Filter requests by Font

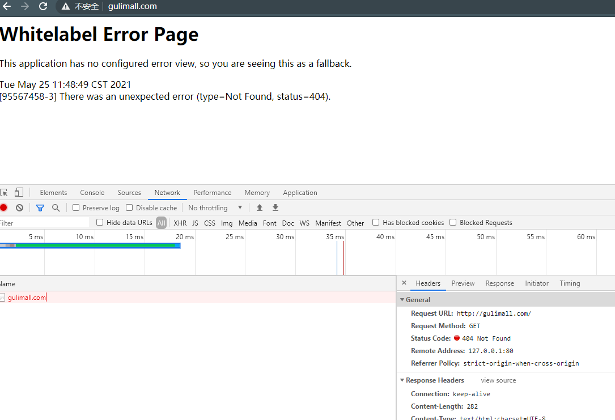[x=269, y=223]
